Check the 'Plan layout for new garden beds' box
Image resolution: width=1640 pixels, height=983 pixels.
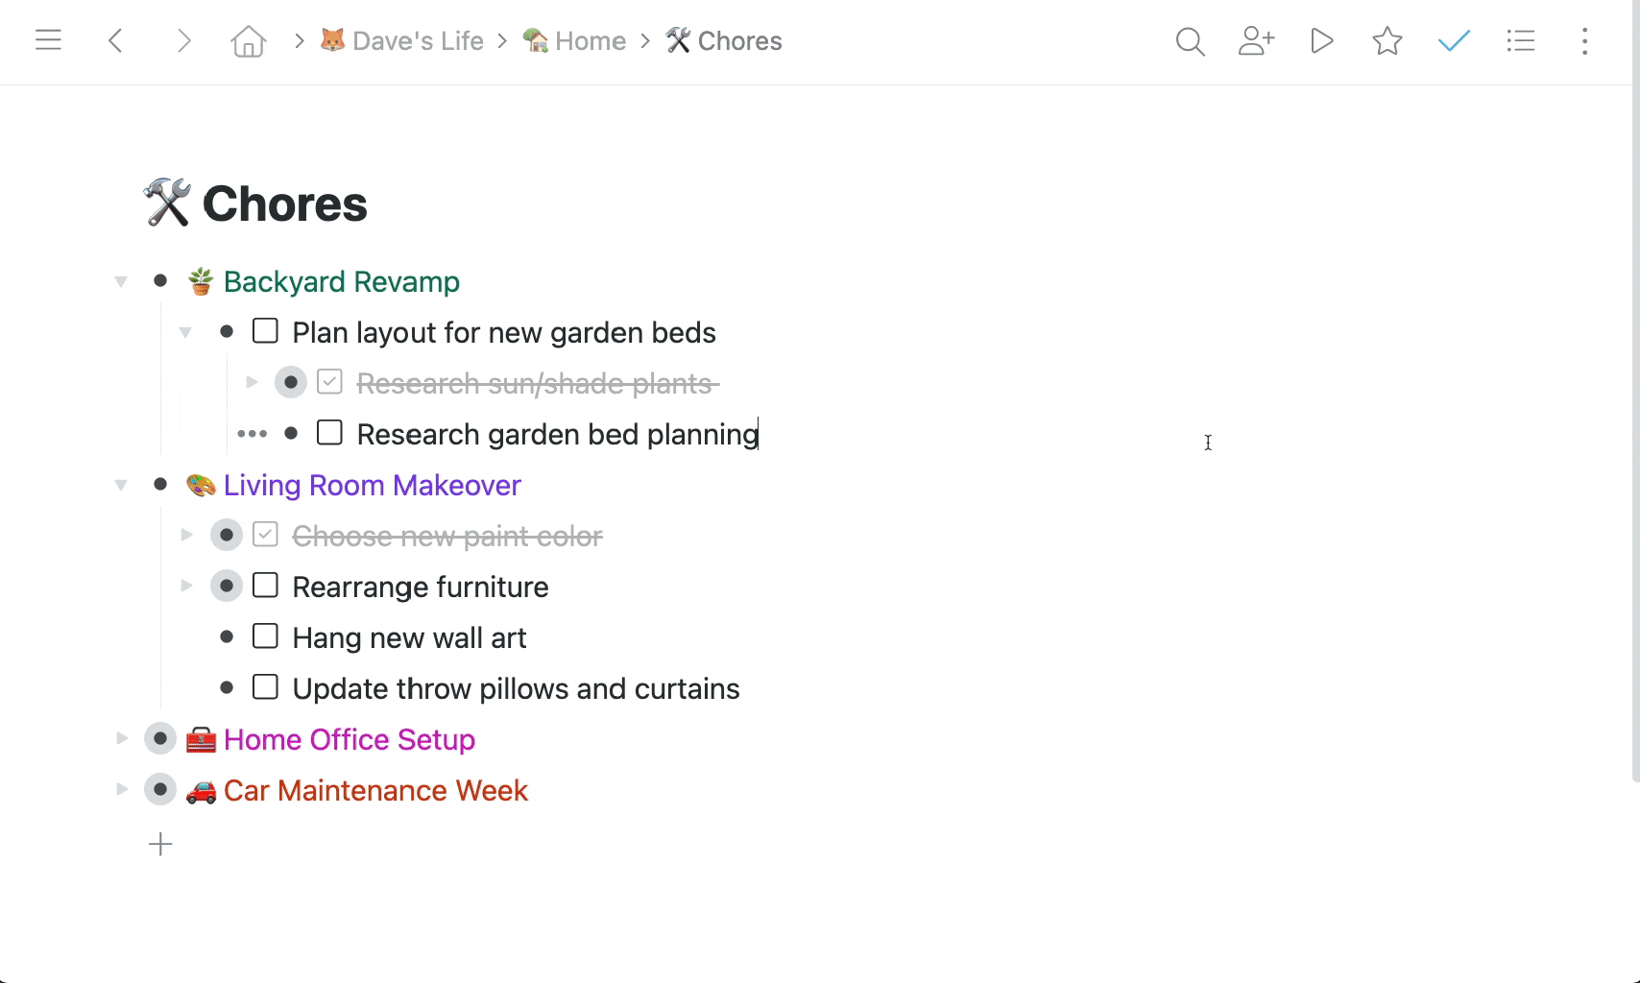tap(265, 331)
